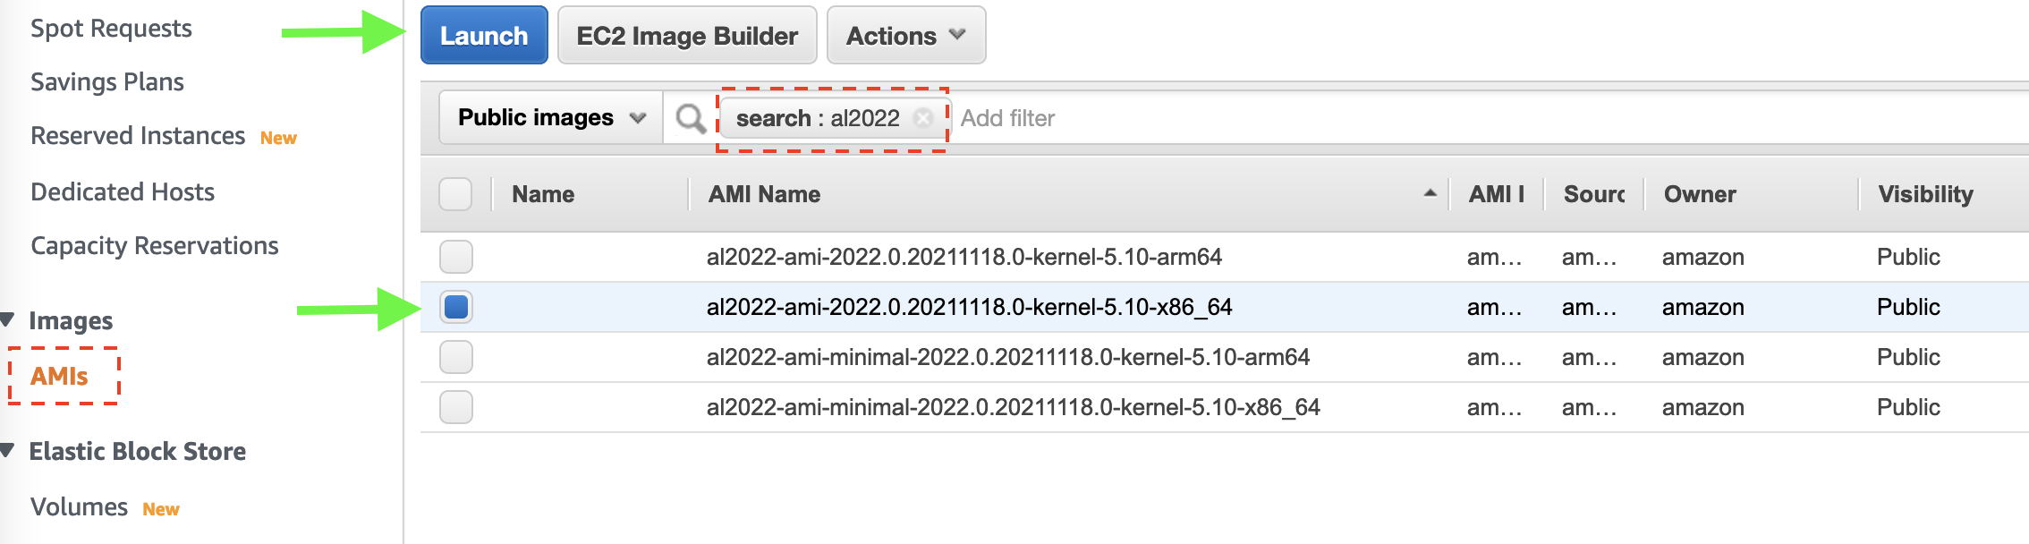The width and height of the screenshot is (2029, 544).
Task: Select the minimal arm64 AMI checkbox
Action: pyautogui.click(x=455, y=357)
